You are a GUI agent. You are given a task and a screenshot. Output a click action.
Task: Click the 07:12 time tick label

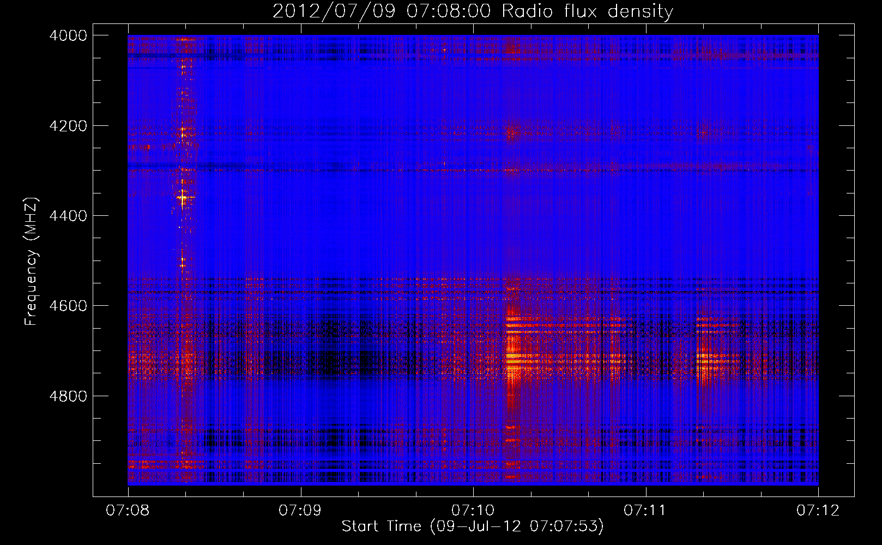818,511
